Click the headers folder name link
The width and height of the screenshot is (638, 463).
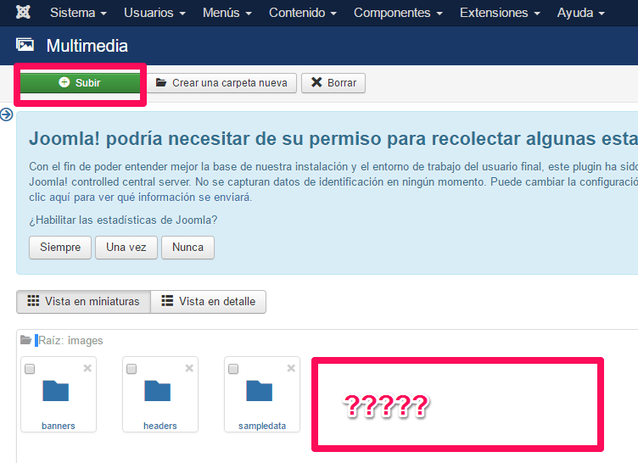[x=159, y=426]
